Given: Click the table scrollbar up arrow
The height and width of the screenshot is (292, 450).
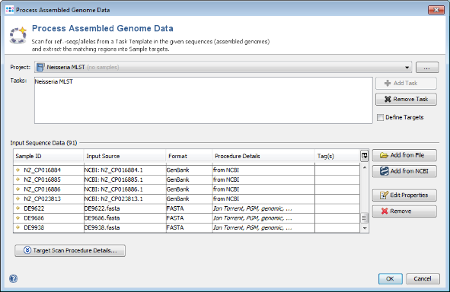Looking at the screenshot, I should coord(365,167).
